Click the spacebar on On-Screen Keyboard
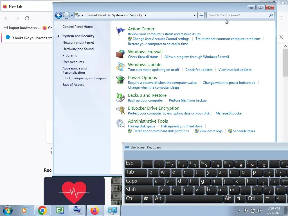 pos(194,199)
